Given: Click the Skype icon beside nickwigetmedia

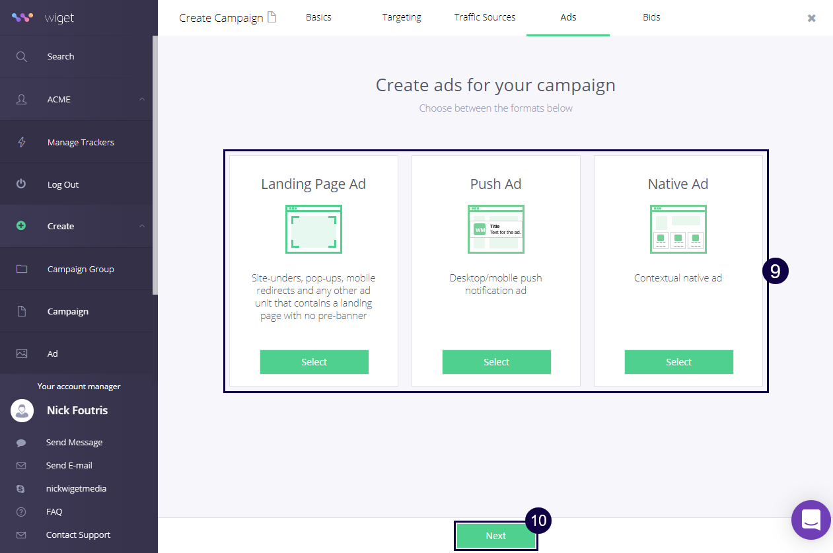Looking at the screenshot, I should click(x=21, y=489).
